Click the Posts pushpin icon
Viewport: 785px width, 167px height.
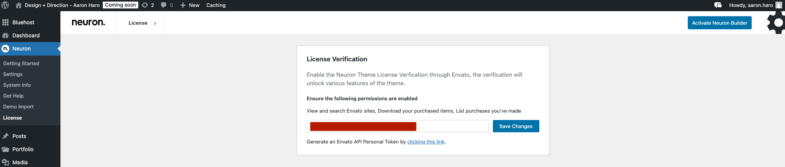click(x=5, y=136)
